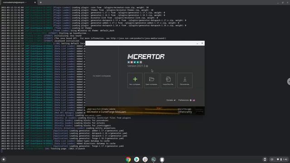Click the info icon next to Version 2021.3
The height and width of the screenshot is (163, 290).
pyautogui.click(x=147, y=66)
